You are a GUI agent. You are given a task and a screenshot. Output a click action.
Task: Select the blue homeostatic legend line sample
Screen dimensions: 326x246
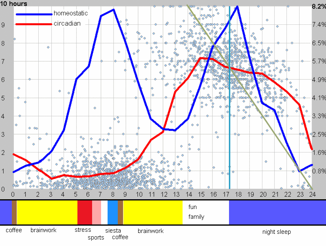(34, 13)
